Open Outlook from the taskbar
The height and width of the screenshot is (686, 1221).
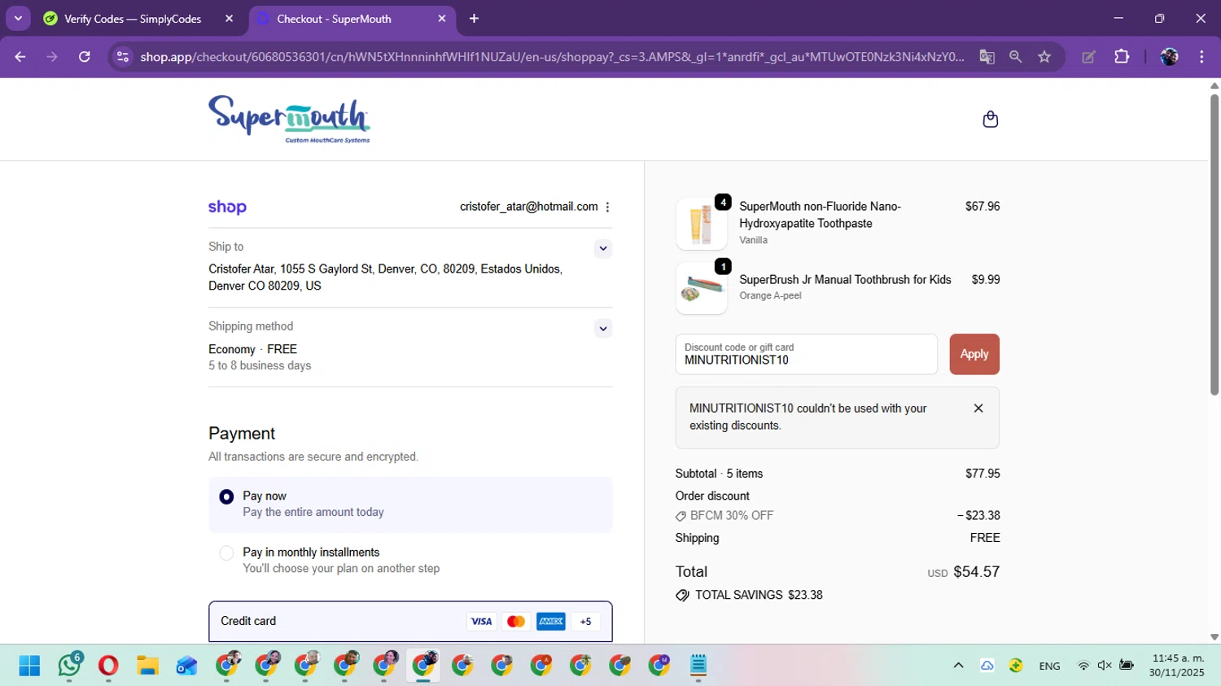(186, 666)
